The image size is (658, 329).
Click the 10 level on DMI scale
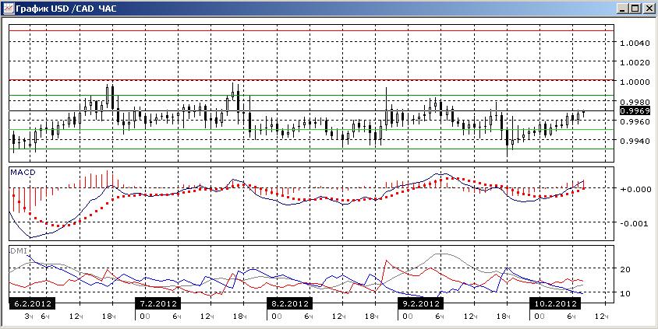point(625,292)
